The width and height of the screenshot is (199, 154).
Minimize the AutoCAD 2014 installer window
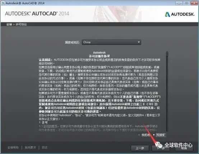[179, 3]
